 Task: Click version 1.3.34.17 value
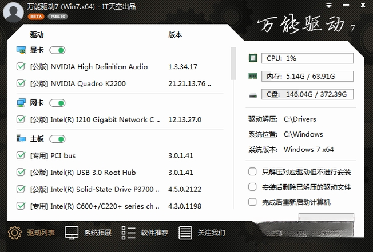182,67
